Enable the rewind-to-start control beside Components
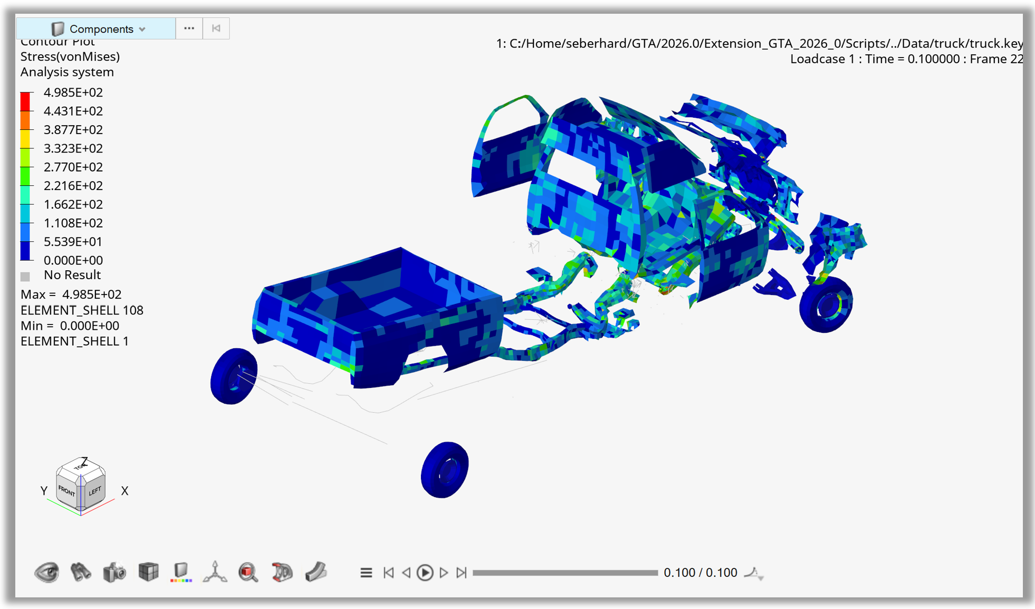The image size is (1035, 609). (216, 28)
